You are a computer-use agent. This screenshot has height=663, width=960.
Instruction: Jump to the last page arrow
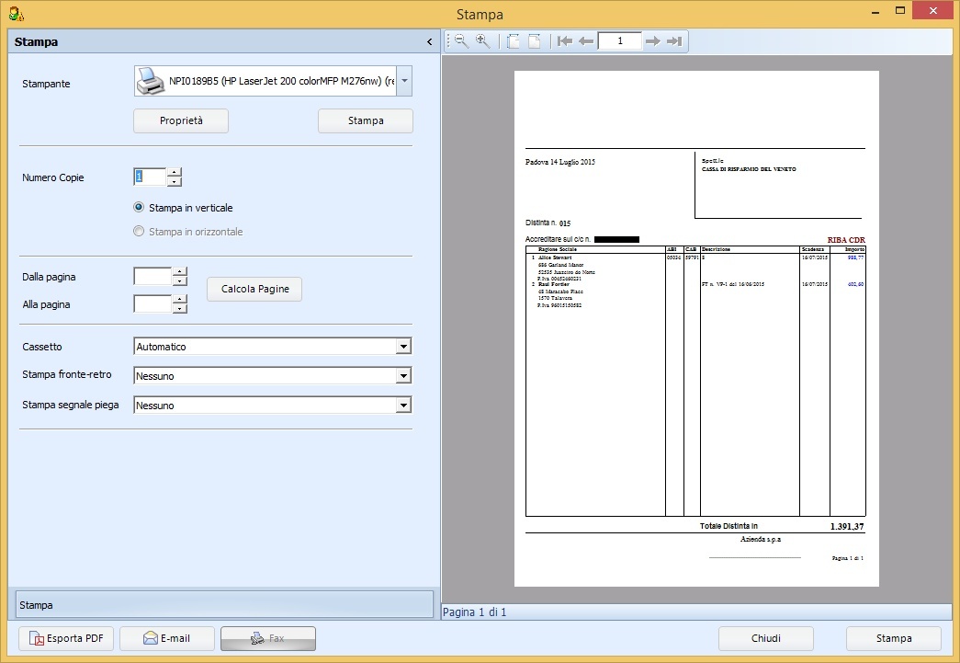point(674,41)
